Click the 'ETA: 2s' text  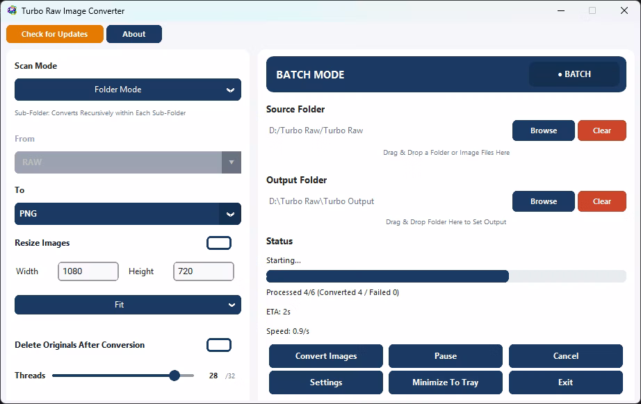click(x=278, y=312)
